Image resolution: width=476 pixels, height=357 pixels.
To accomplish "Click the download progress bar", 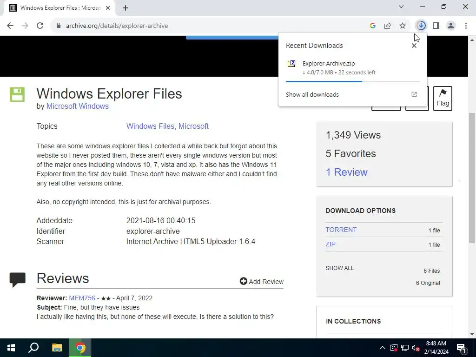I will point(353,81).
